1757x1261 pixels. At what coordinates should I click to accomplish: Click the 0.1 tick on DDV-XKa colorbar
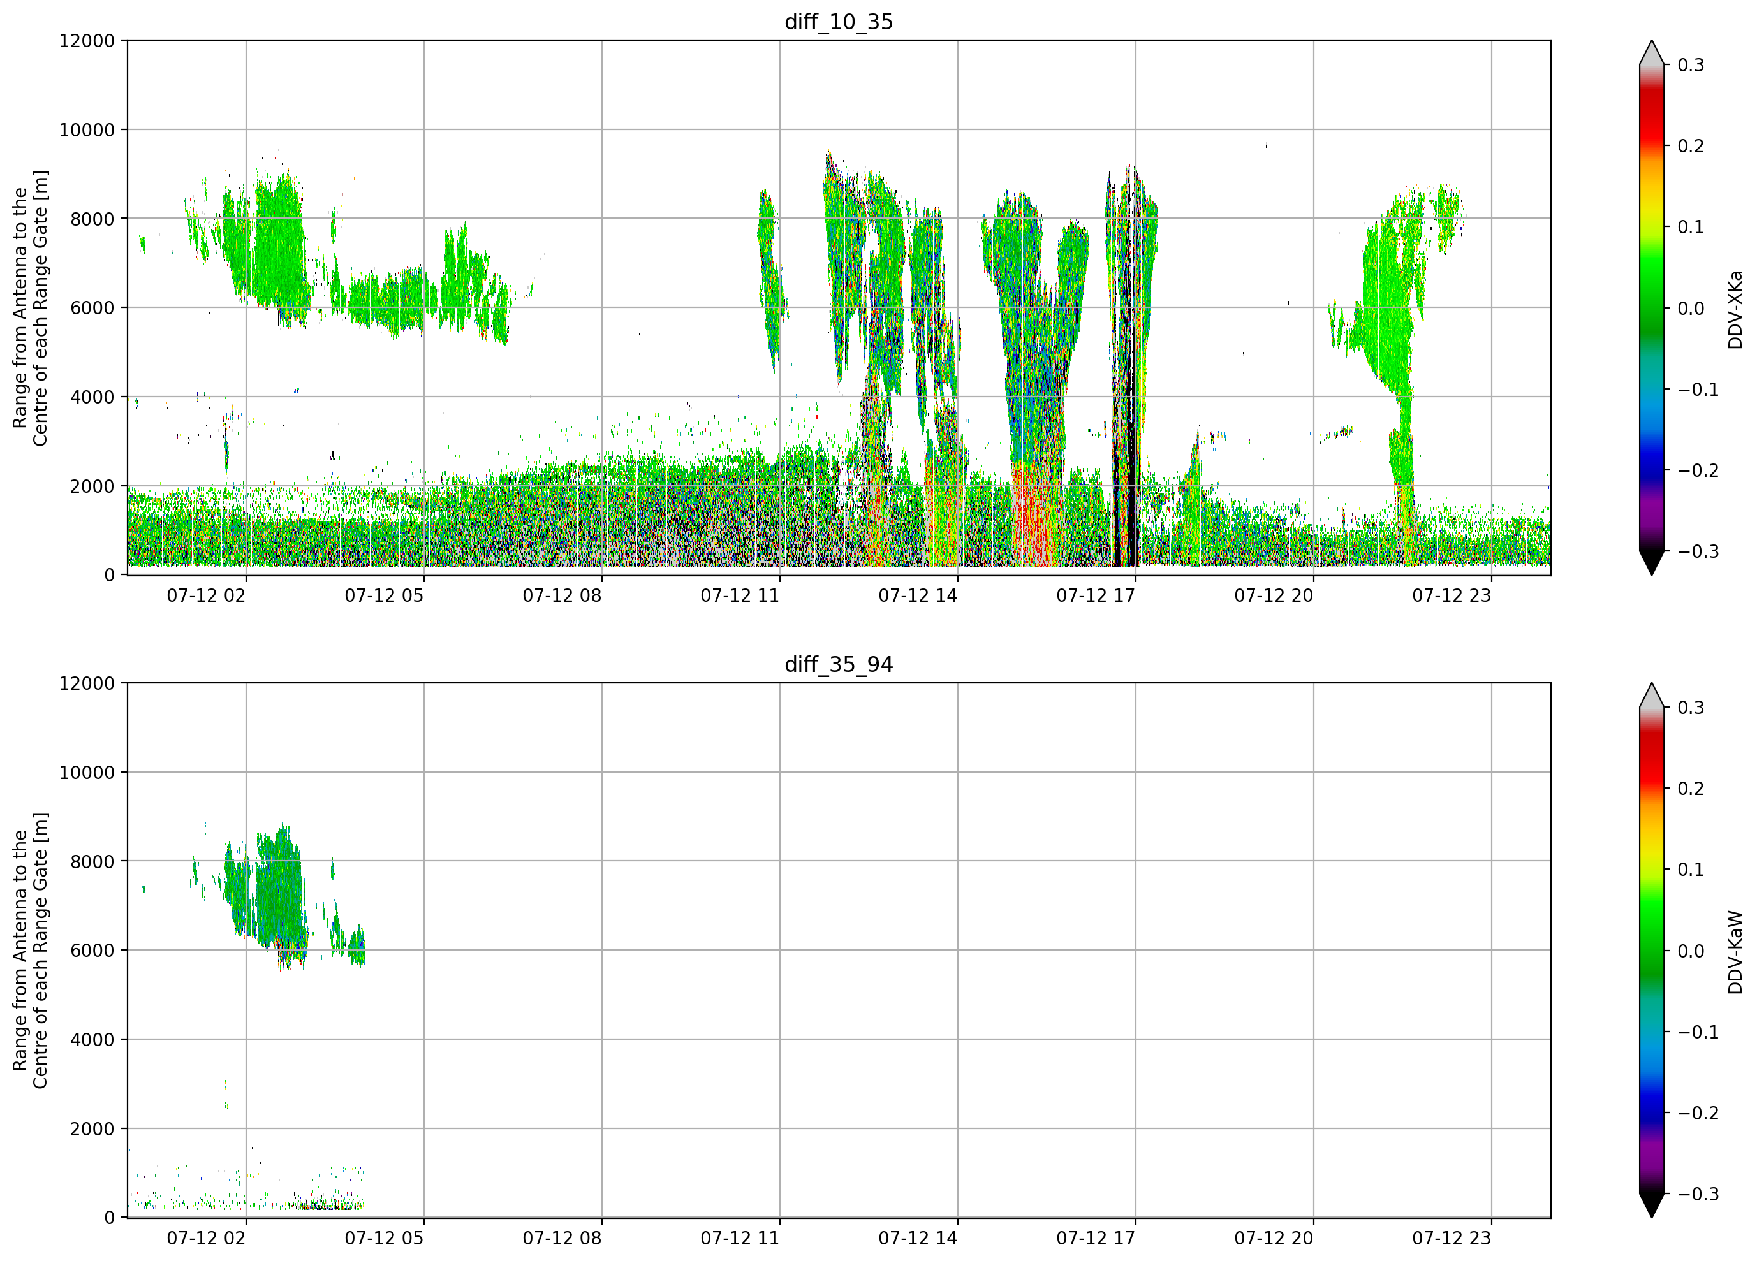coord(1691,227)
